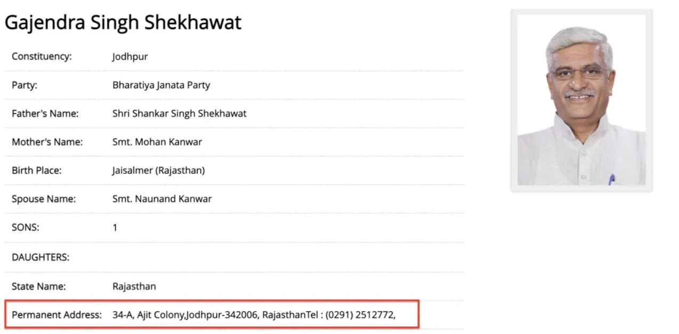Click the Birth Place label
The height and width of the screenshot is (334, 679).
click(37, 171)
